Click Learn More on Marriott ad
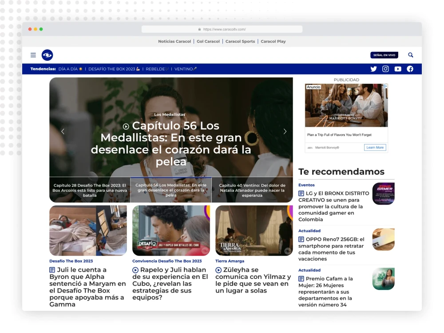Screen dimensions: 444x333 (375, 147)
